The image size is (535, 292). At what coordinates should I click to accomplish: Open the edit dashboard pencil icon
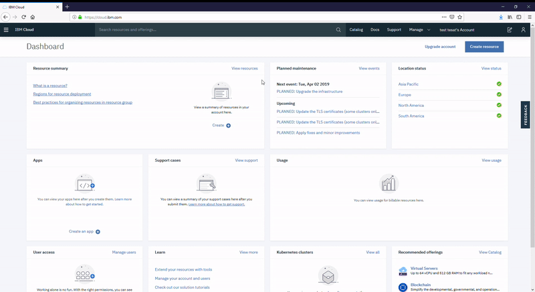(x=510, y=29)
